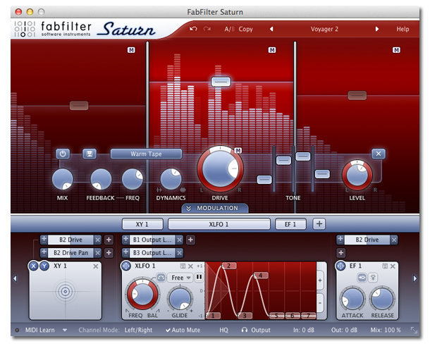Toggle the band power button

click(x=63, y=154)
